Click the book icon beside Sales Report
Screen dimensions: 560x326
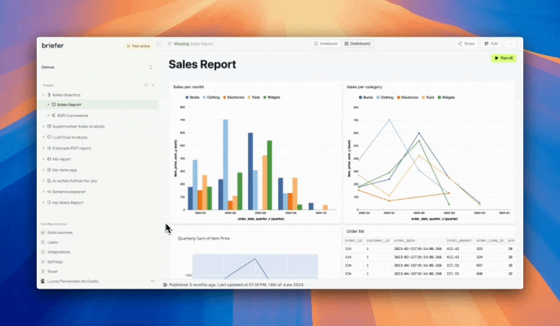pyautogui.click(x=54, y=105)
